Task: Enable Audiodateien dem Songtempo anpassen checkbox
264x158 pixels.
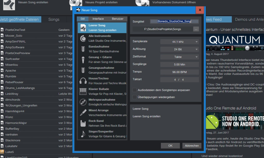Action: click(x=135, y=90)
